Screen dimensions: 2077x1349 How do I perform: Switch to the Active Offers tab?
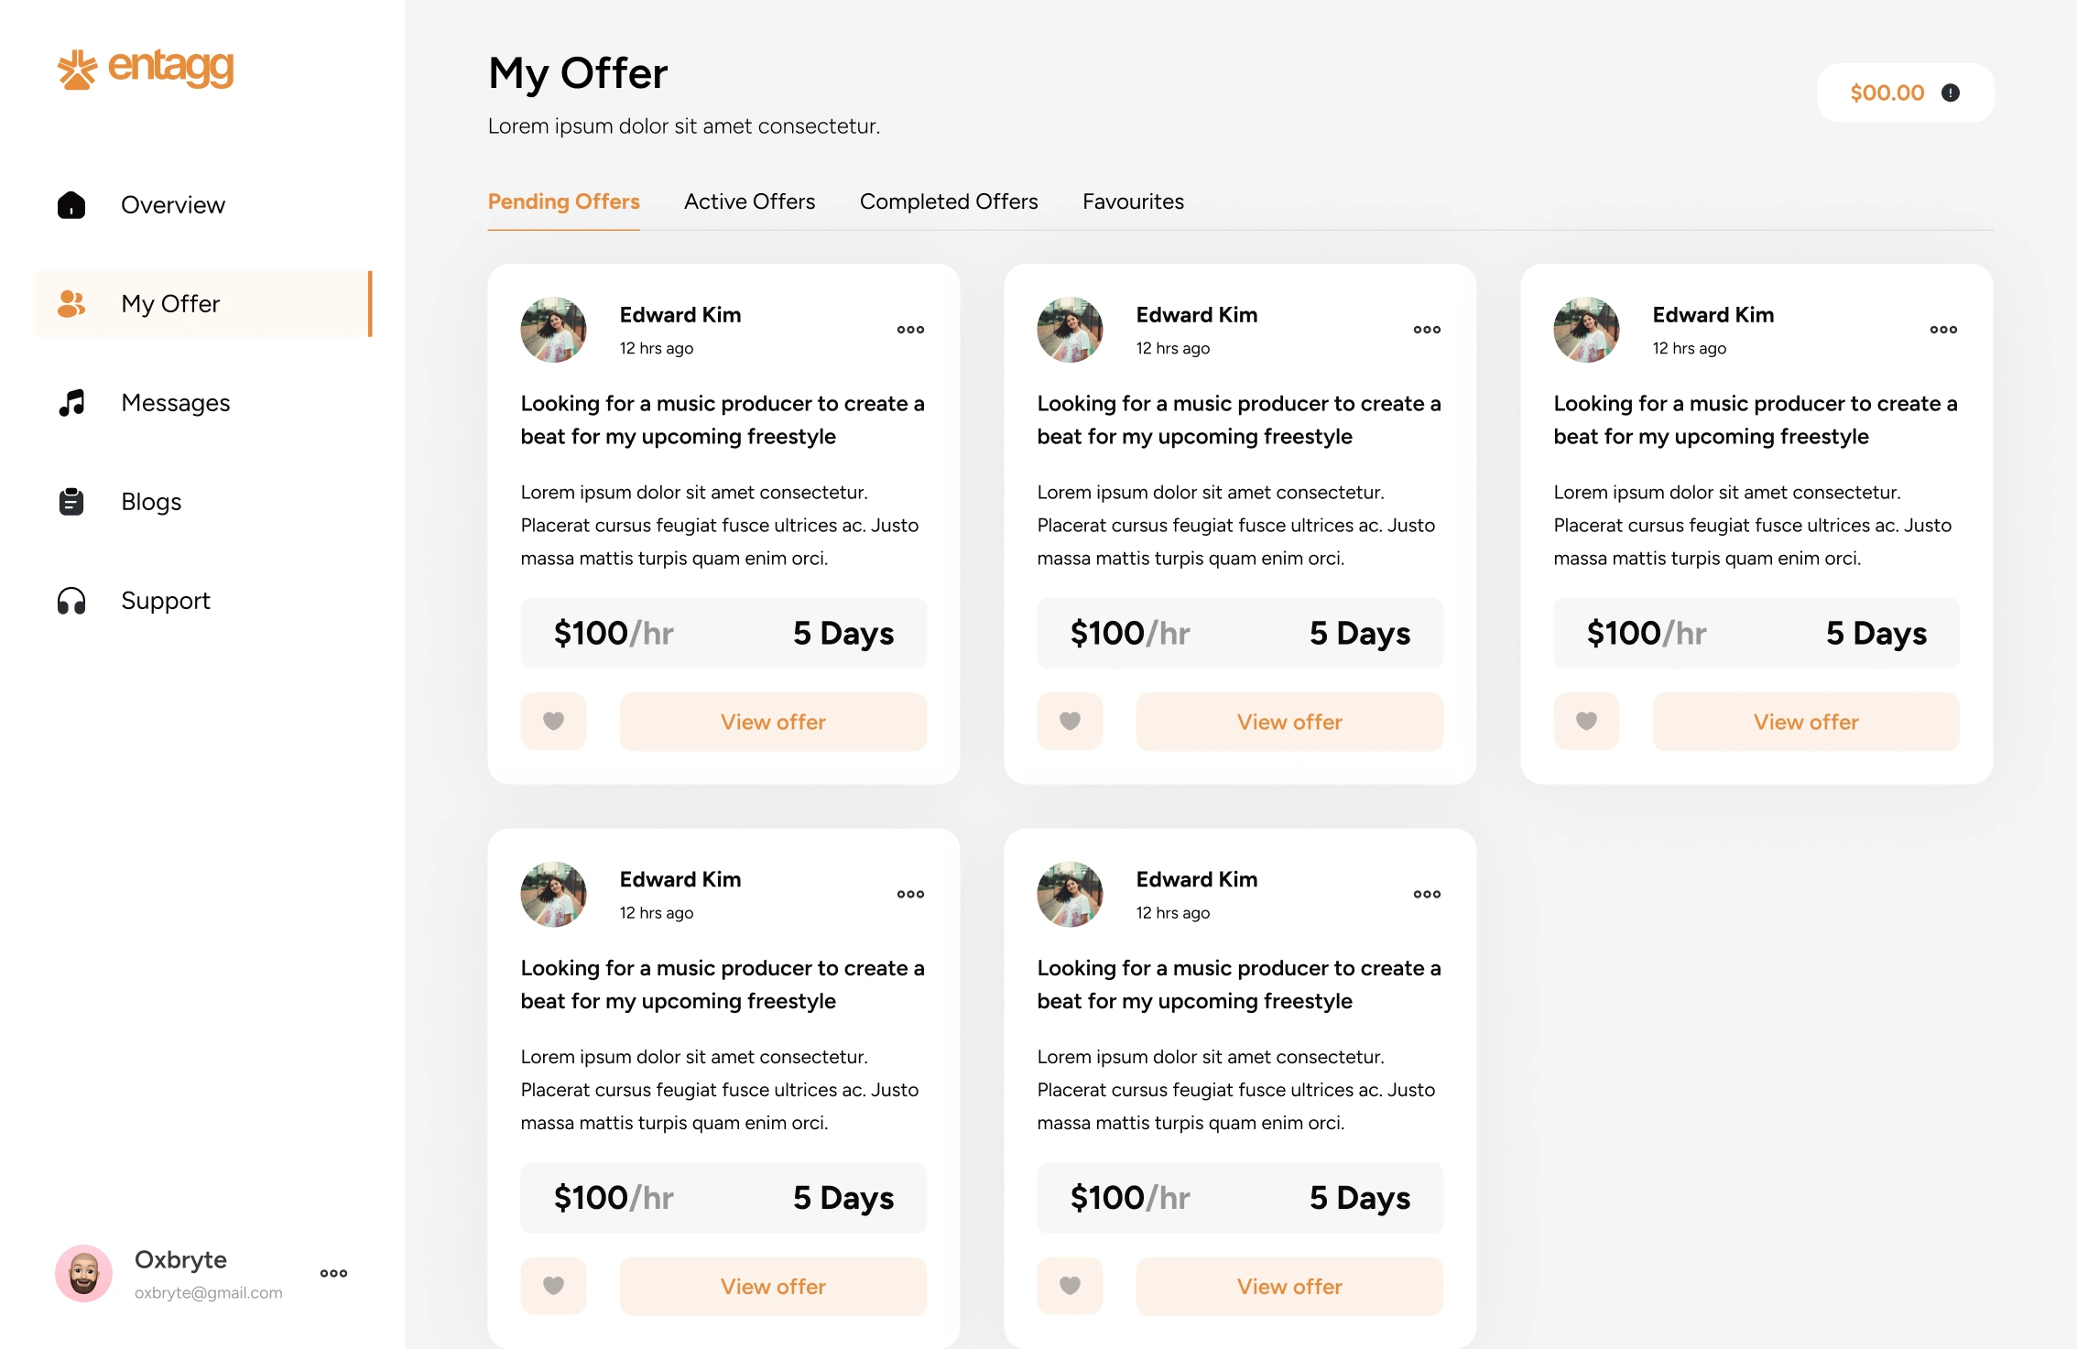pyautogui.click(x=749, y=201)
